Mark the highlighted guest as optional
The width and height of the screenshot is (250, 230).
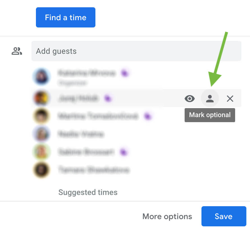point(210,99)
